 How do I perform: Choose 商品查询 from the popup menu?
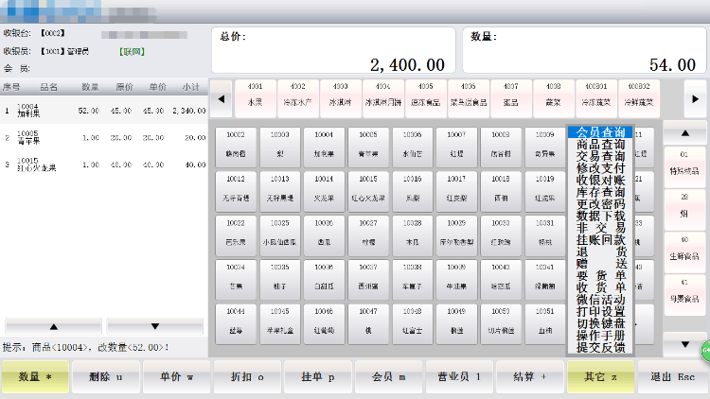tap(600, 145)
